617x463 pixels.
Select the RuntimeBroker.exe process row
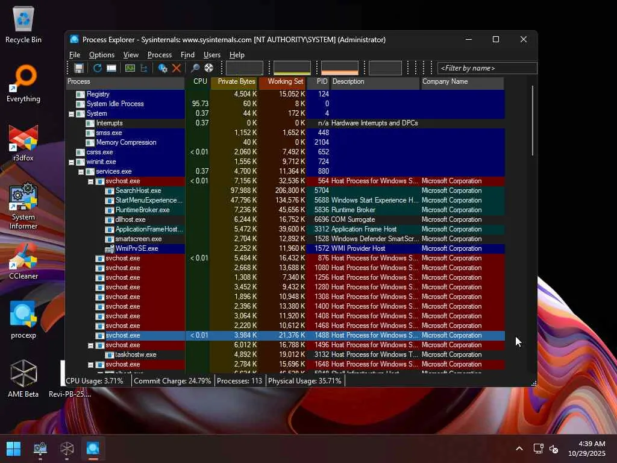[x=285, y=210]
